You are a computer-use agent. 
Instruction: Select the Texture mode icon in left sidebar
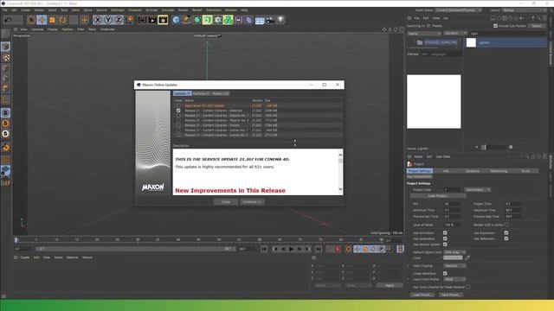(5, 57)
